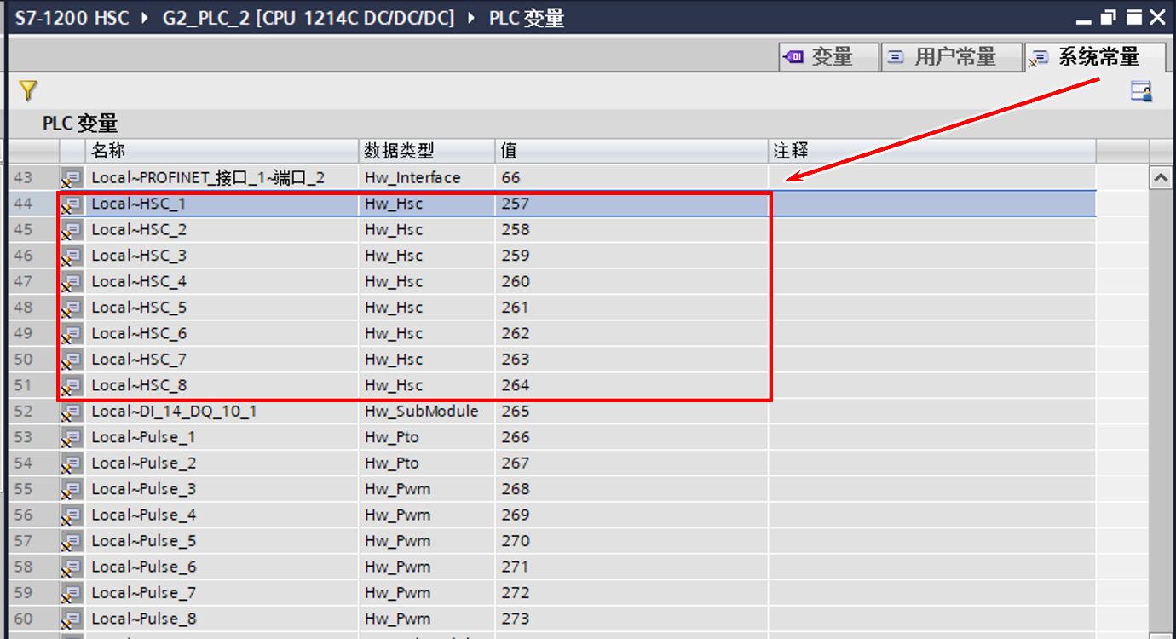Open the 系统常量 tab
The height and width of the screenshot is (639, 1176).
point(1095,57)
